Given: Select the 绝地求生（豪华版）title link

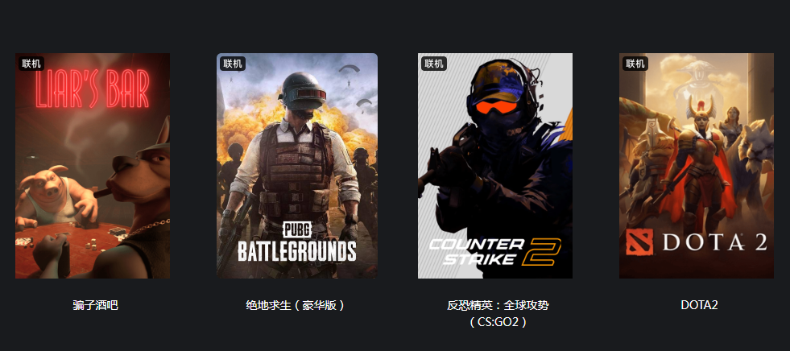Looking at the screenshot, I should click(x=297, y=305).
